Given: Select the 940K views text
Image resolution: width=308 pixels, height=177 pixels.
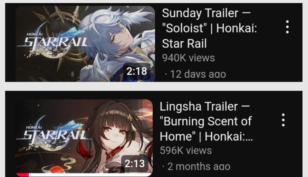Looking at the screenshot, I should pyautogui.click(x=189, y=58).
